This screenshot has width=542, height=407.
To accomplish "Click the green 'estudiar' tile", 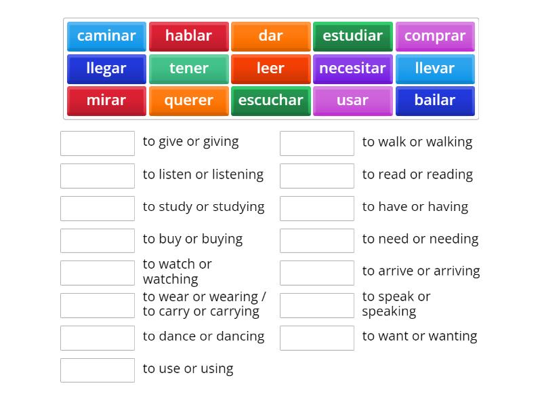I will tap(352, 36).
